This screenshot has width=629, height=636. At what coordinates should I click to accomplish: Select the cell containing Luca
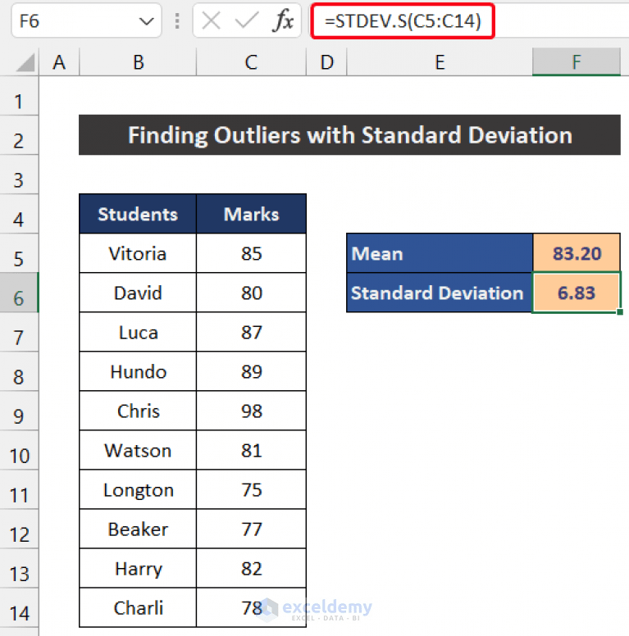click(x=138, y=332)
